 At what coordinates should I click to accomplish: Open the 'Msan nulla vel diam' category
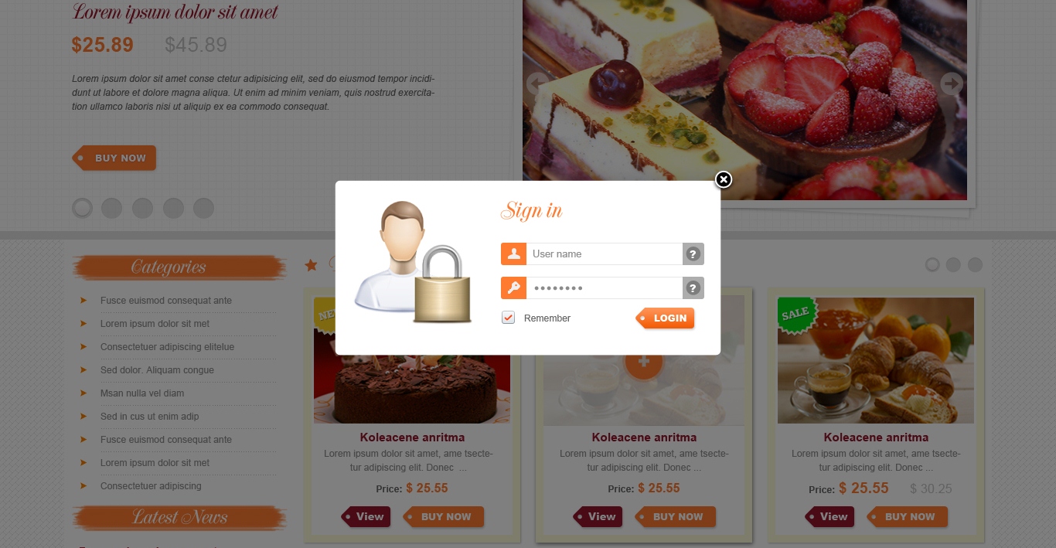pyautogui.click(x=142, y=393)
